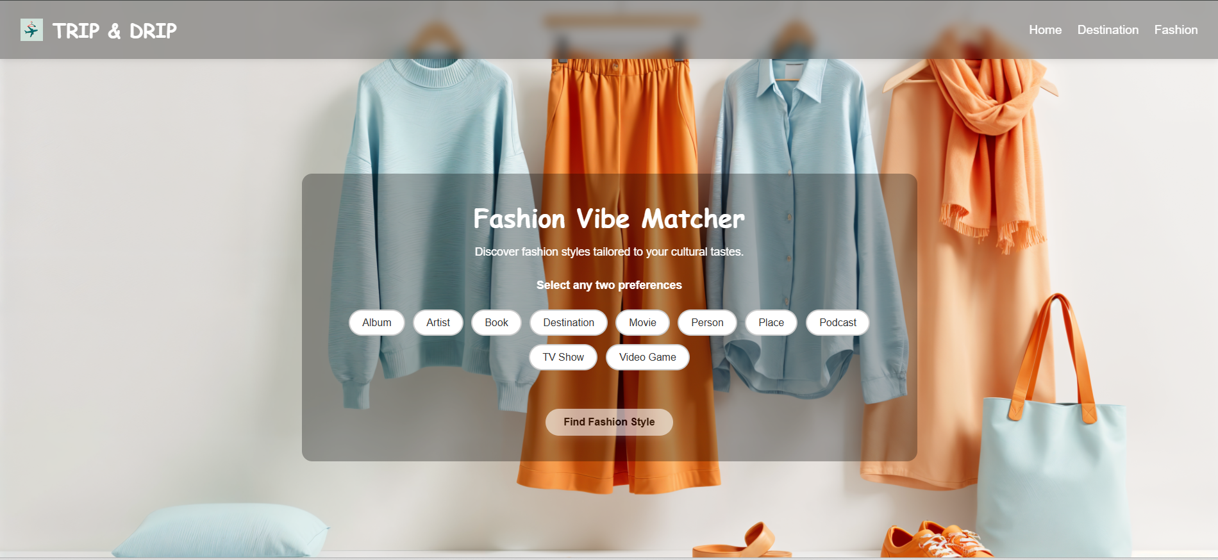Open the Fashion nav link

tap(1176, 30)
